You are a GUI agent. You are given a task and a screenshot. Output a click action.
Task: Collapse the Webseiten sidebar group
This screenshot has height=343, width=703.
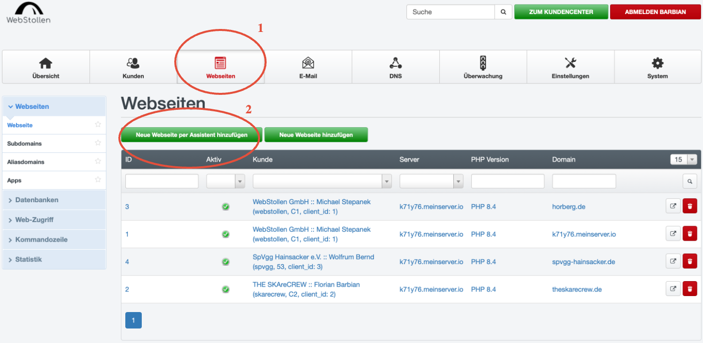tap(54, 106)
